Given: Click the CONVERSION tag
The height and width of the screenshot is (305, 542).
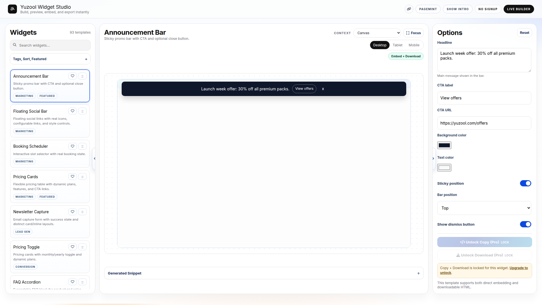Looking at the screenshot, I should (25, 267).
